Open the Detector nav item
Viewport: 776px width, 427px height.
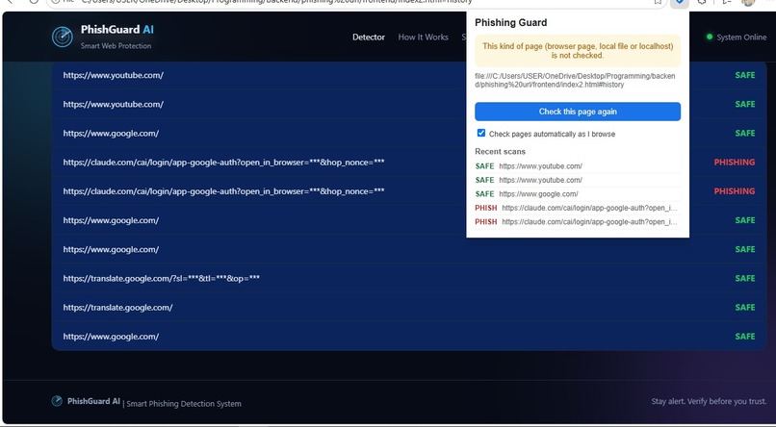click(368, 38)
